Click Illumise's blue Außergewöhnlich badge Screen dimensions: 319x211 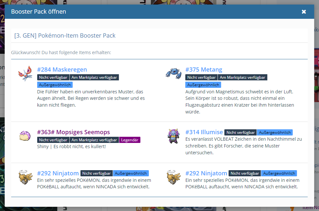[x=275, y=133]
